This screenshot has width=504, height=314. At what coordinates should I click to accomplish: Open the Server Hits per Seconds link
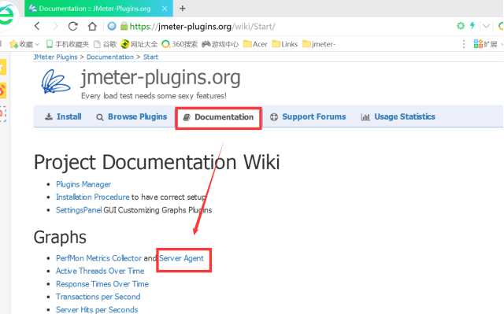tap(97, 309)
